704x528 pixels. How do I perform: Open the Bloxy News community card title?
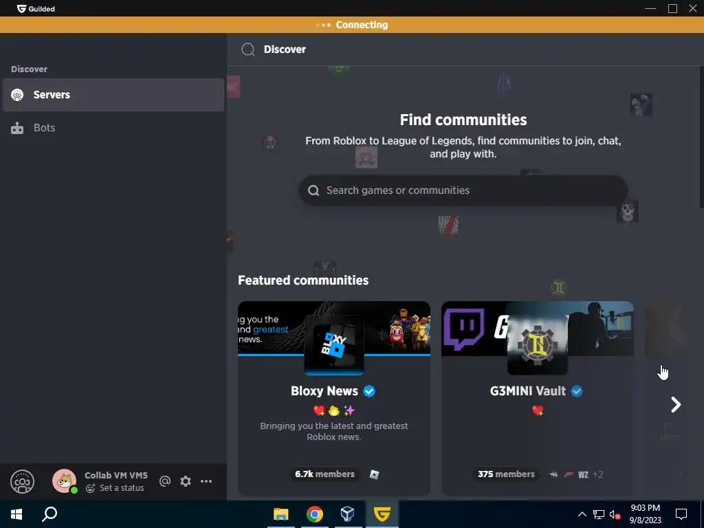click(x=324, y=391)
